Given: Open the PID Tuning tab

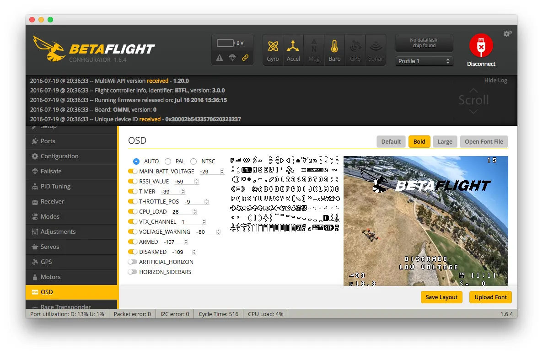Looking at the screenshot, I should pyautogui.click(x=55, y=186).
